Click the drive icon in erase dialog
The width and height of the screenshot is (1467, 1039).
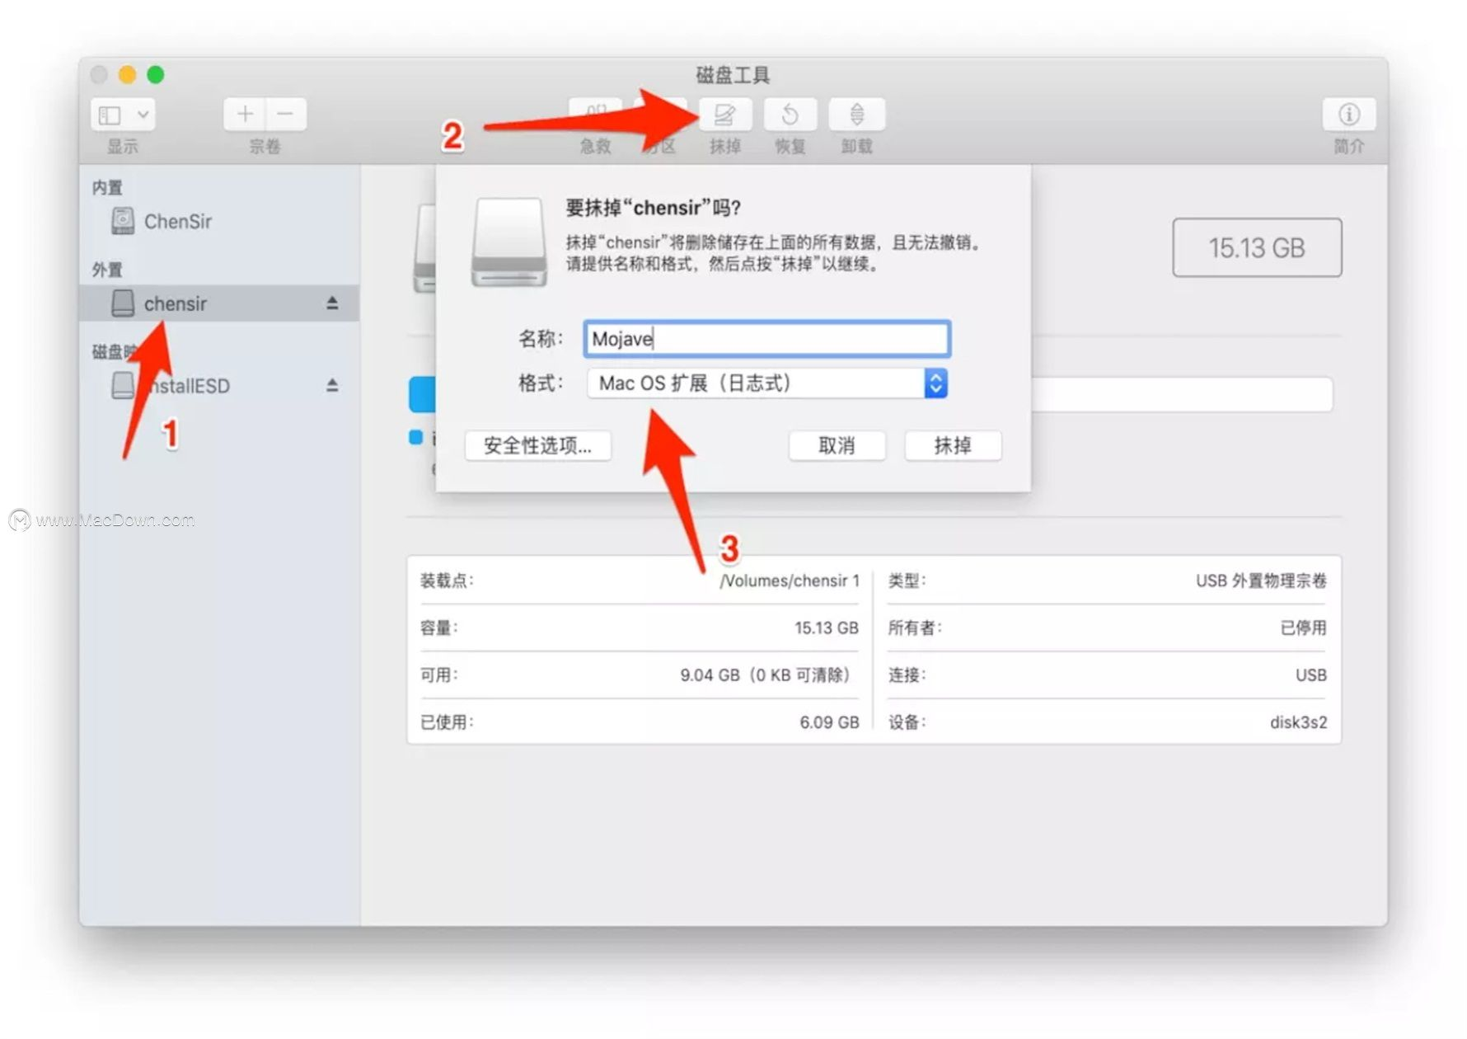pos(509,242)
